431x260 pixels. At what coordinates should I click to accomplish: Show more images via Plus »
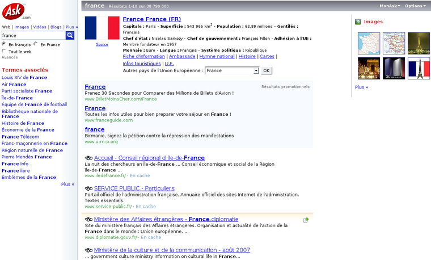tap(361, 87)
